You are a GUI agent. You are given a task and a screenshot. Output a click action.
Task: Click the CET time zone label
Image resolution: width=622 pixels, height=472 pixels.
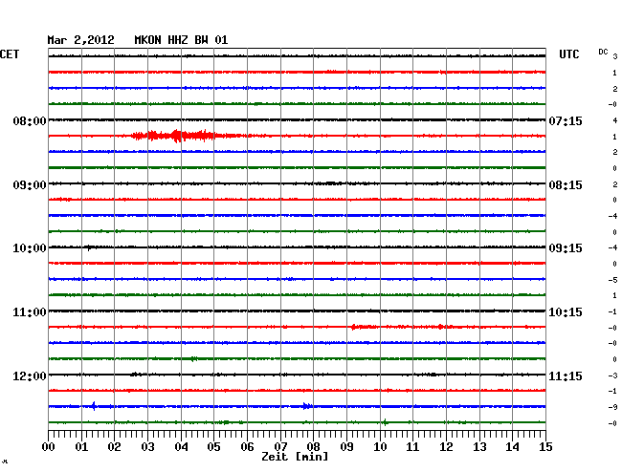tap(10, 54)
